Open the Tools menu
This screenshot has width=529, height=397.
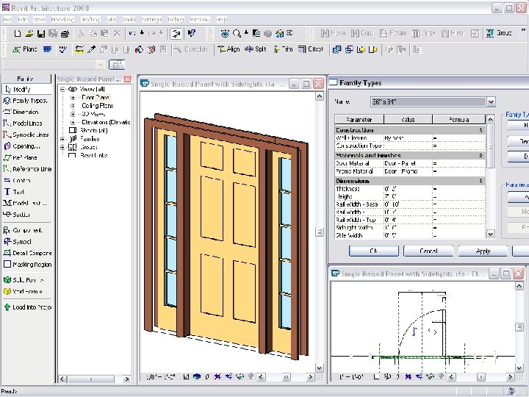(x=129, y=18)
